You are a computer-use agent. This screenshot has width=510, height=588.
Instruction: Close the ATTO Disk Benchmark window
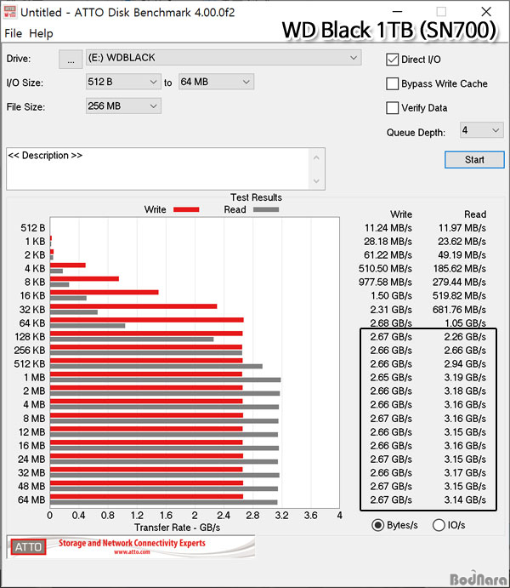(x=486, y=12)
